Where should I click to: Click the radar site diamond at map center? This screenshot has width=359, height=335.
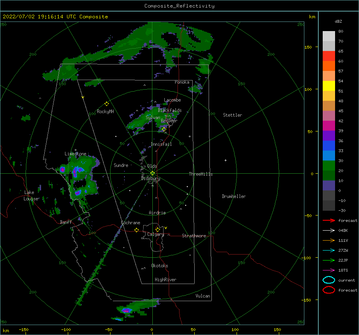pyautogui.click(x=152, y=173)
